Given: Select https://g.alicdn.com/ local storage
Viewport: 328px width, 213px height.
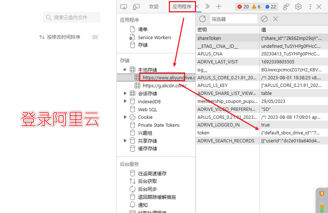Looking at the screenshot, I should coord(165,85).
